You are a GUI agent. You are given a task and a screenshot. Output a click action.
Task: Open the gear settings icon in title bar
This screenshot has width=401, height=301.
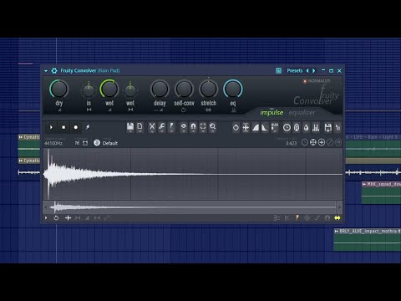tap(54, 71)
